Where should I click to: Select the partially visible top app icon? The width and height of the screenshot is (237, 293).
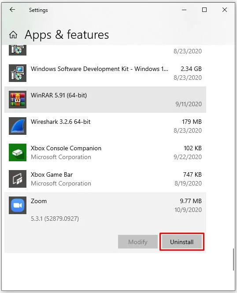(x=18, y=50)
